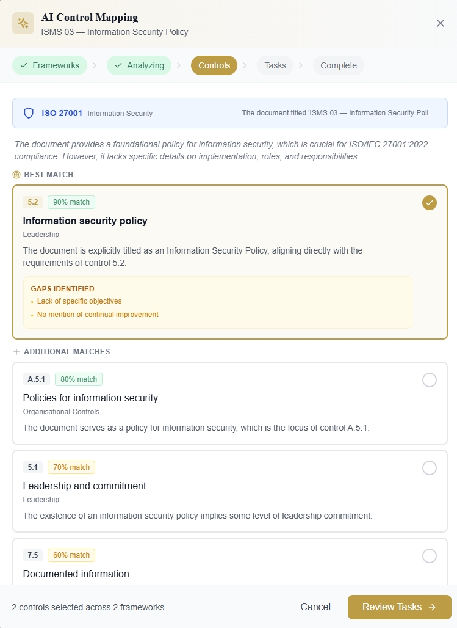Click the AI sparkle icon in the header
457x628 pixels.
coord(23,23)
